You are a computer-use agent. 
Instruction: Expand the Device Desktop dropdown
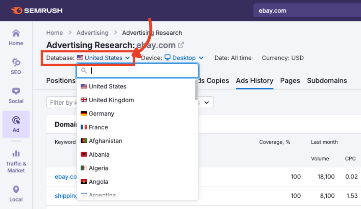183,58
